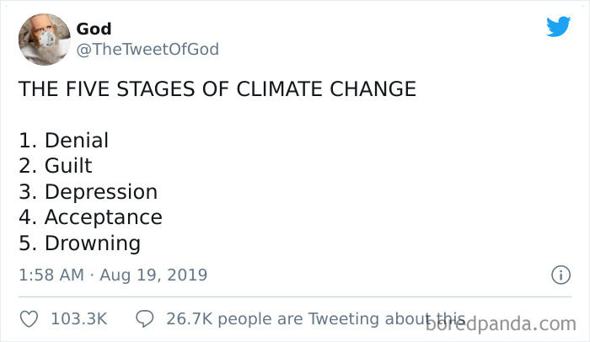
Task: Click the line reading 1. Denial
Action: click(63, 141)
